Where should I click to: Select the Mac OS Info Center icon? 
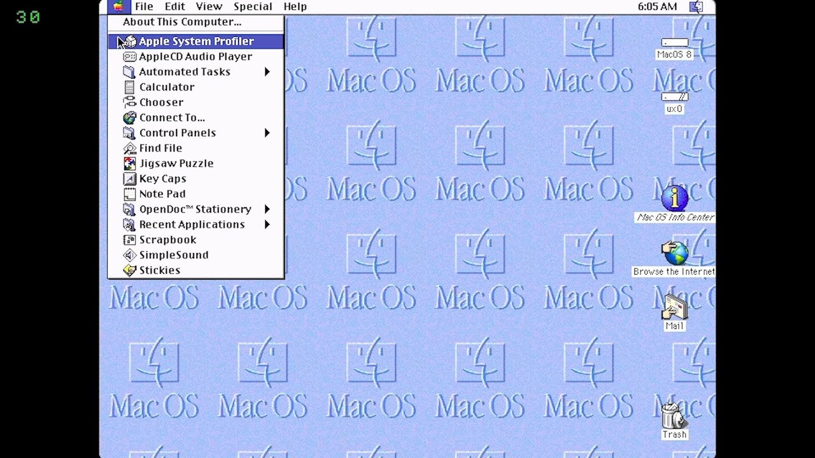click(674, 198)
